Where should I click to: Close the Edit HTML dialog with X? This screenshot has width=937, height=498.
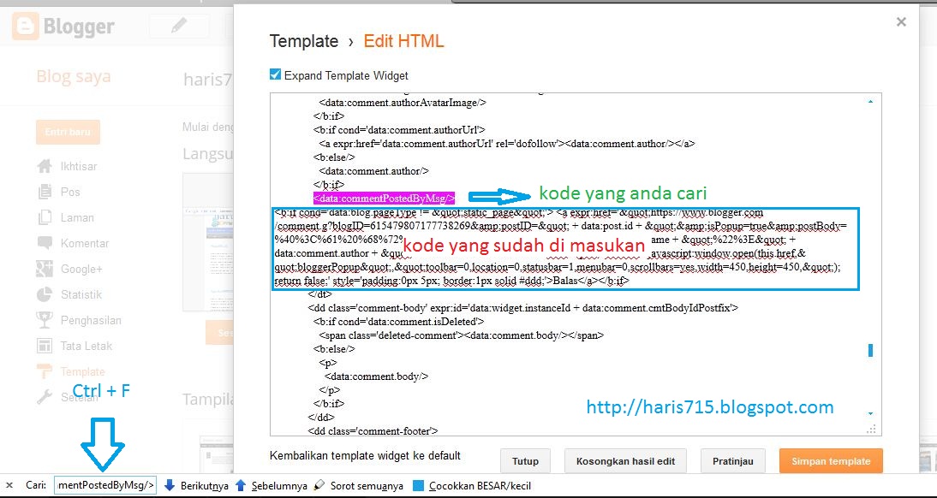[901, 22]
